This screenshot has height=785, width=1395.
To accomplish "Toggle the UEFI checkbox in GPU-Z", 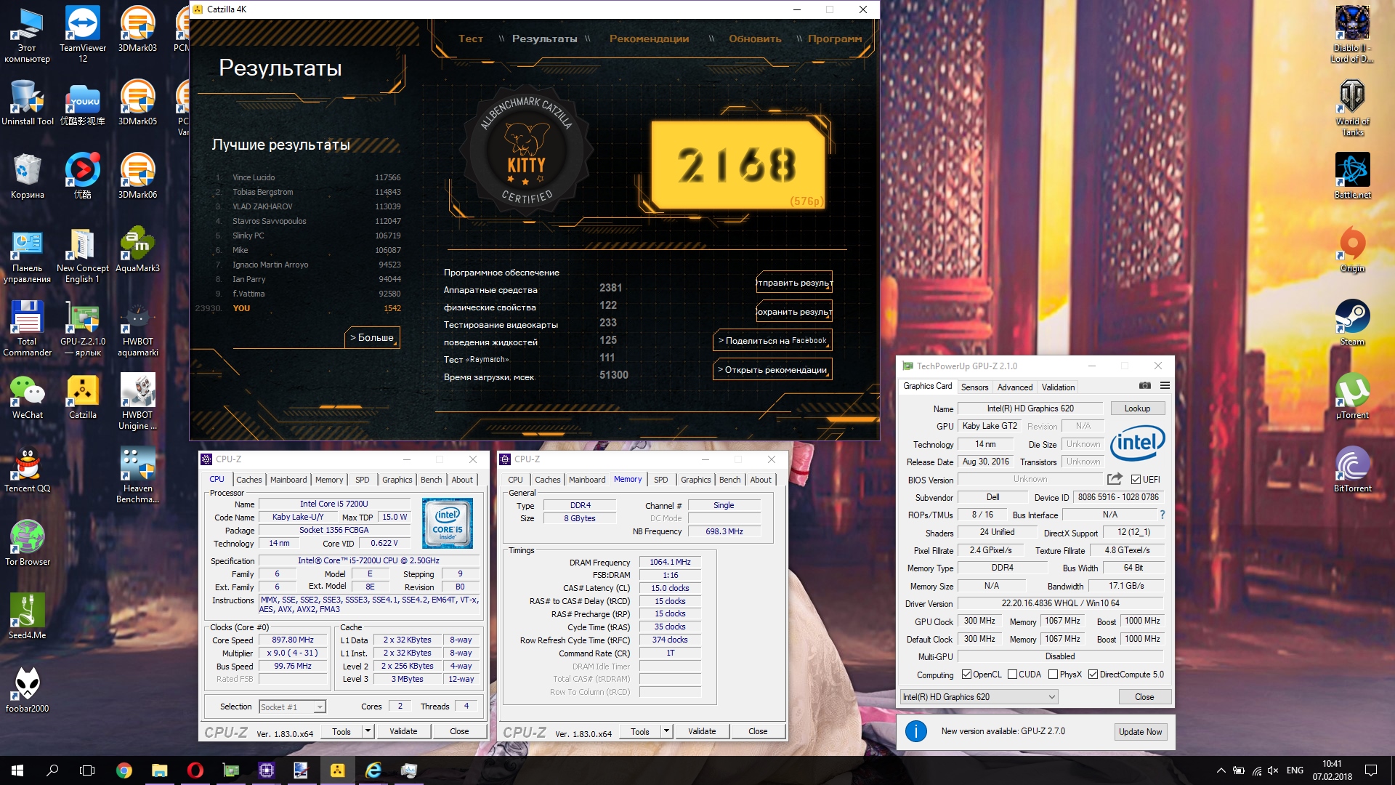I will pos(1136,479).
